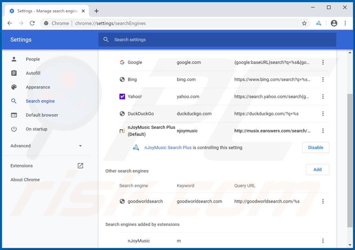Disable nJoyMusic Search Plus control
355x250 pixels.
tap(315, 147)
